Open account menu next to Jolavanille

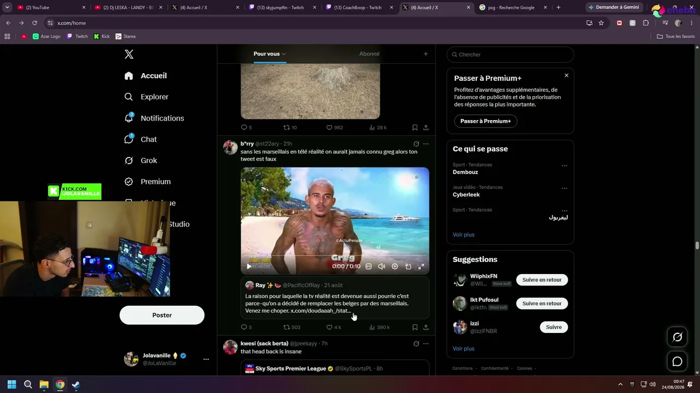(206, 359)
